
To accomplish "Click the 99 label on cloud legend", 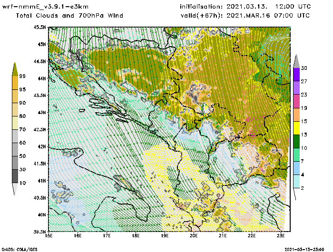I will (22, 76).
